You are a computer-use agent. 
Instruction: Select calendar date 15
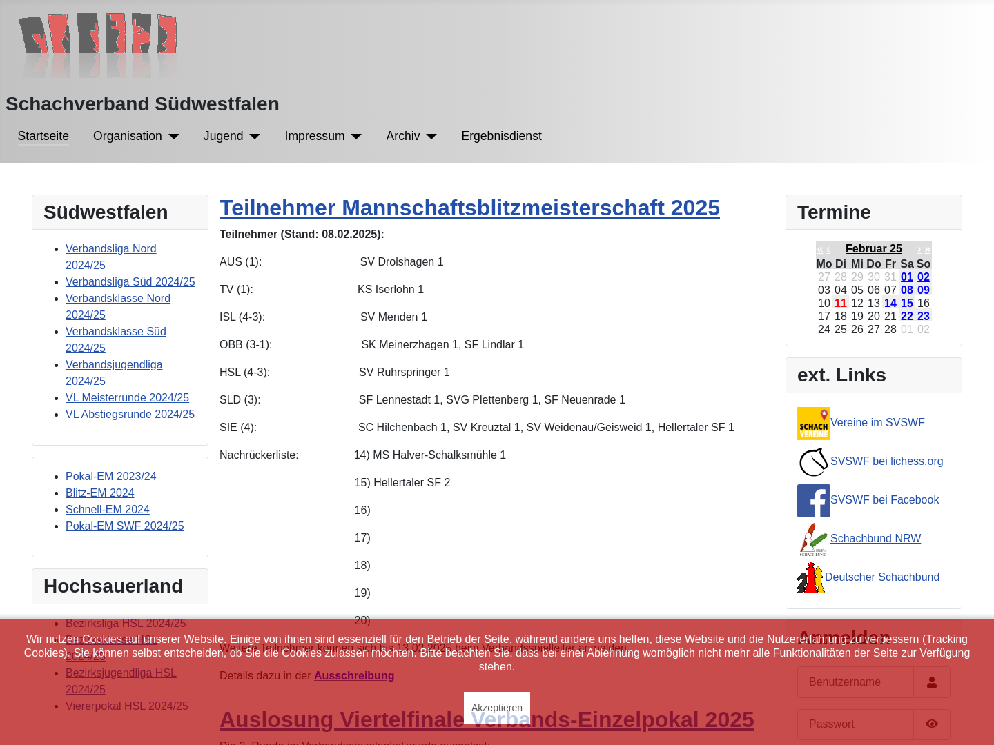click(907, 304)
